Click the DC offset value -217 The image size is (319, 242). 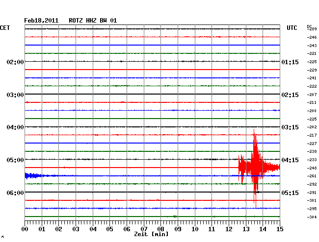tap(312, 135)
